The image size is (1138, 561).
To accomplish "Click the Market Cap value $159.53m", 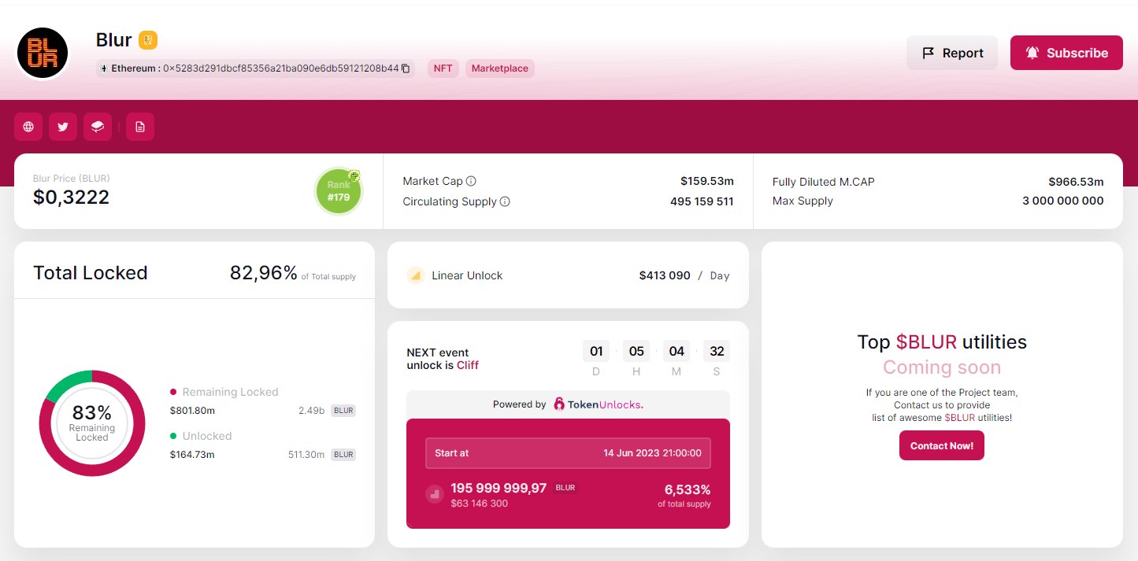I will coord(707,181).
